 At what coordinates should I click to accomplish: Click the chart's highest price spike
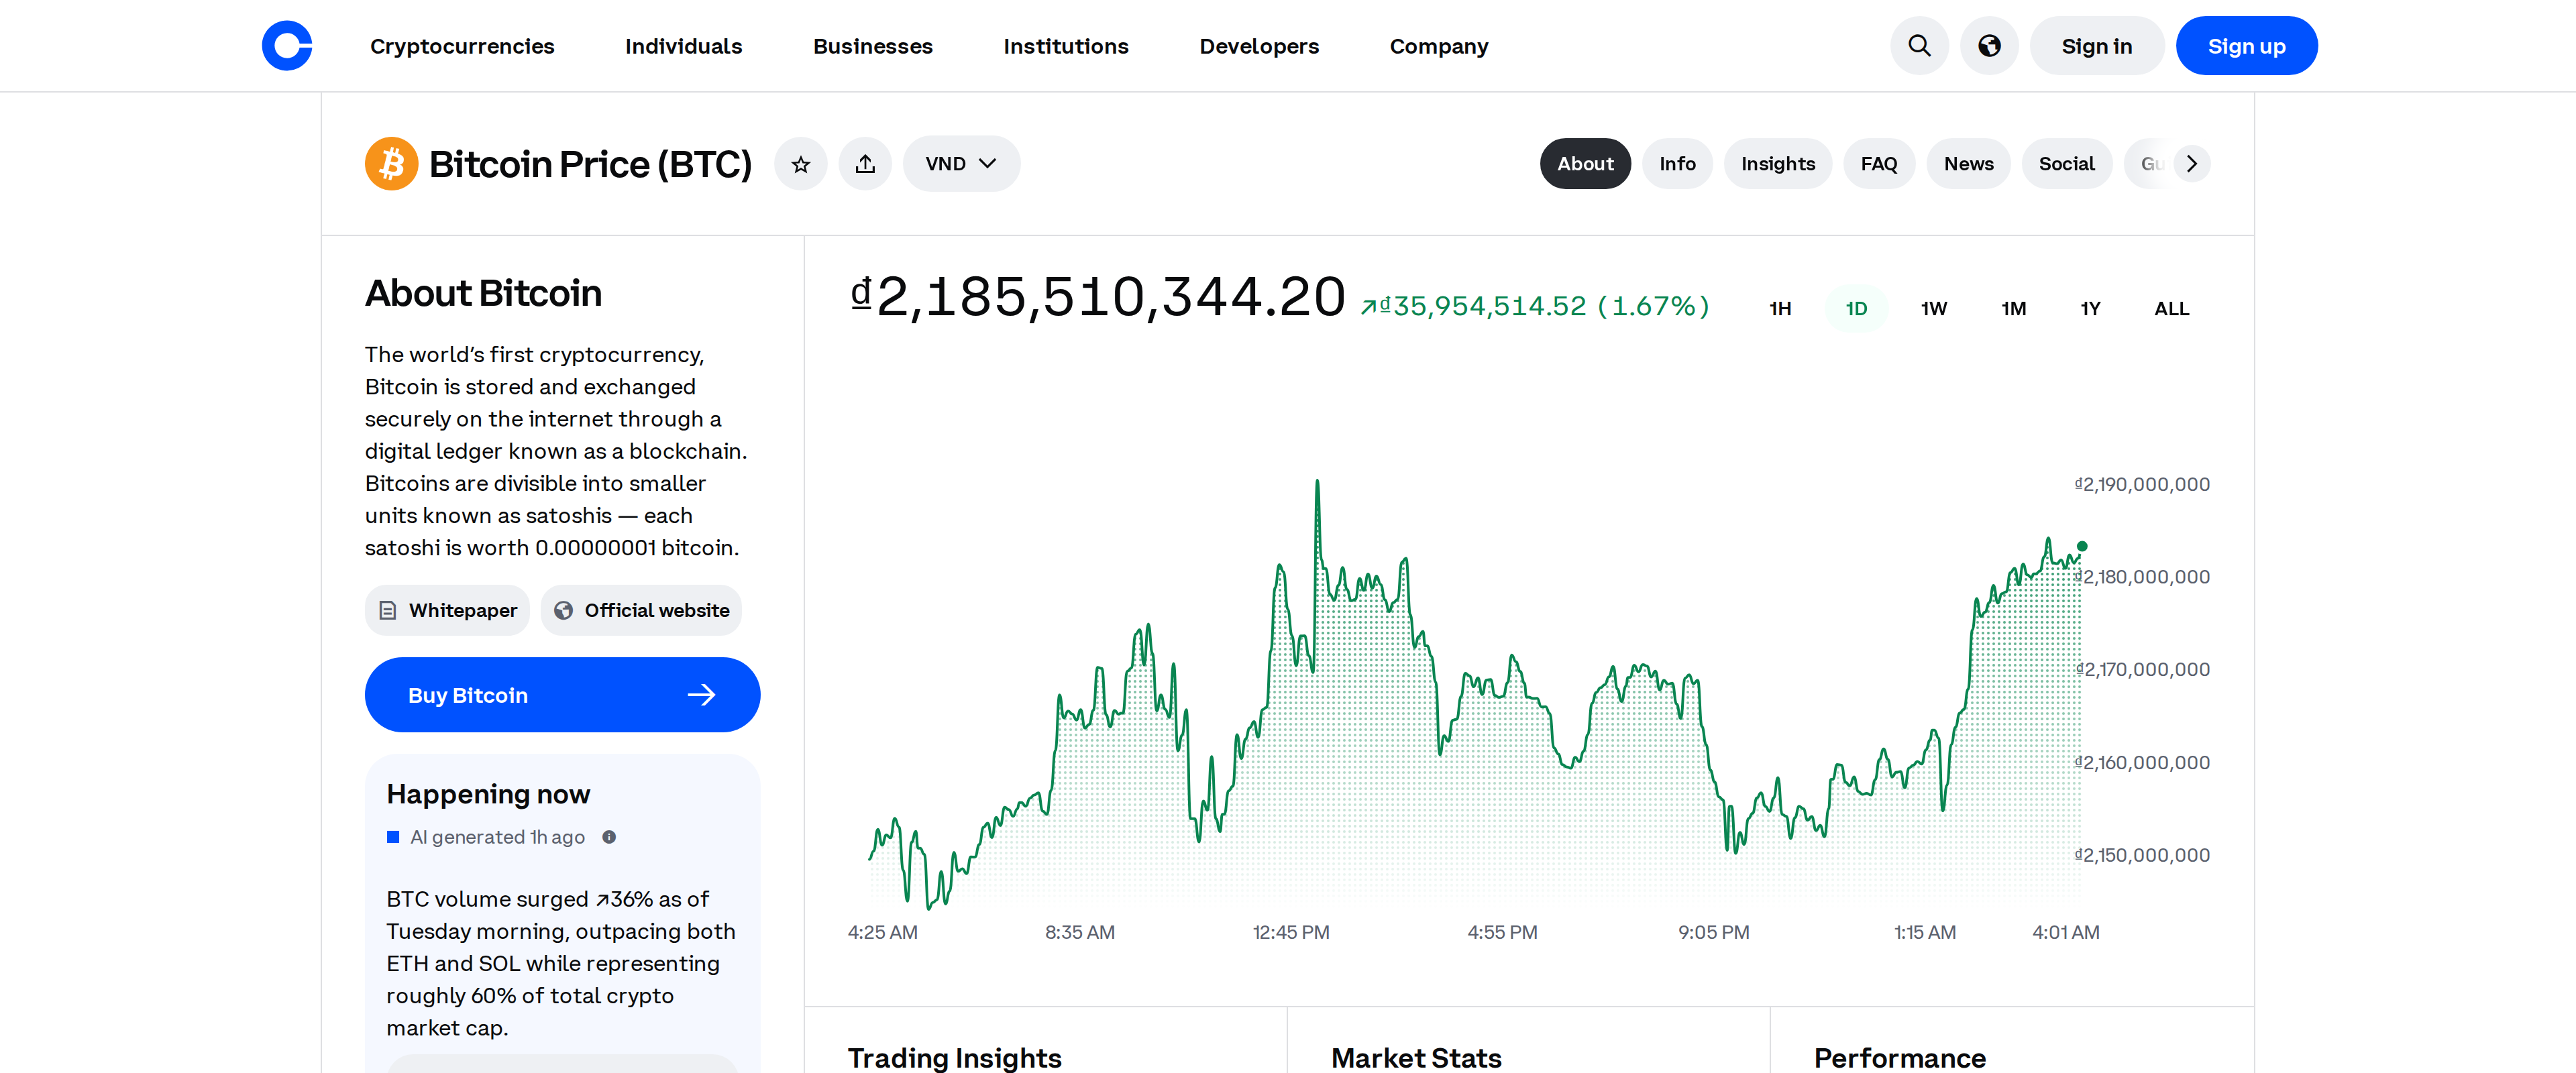point(1317,483)
